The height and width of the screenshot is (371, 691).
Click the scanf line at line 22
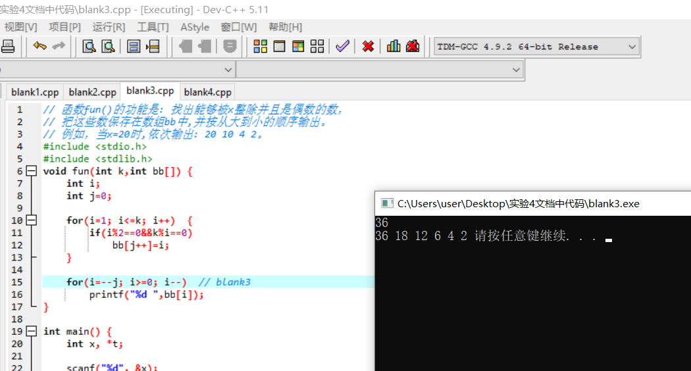coord(112,366)
